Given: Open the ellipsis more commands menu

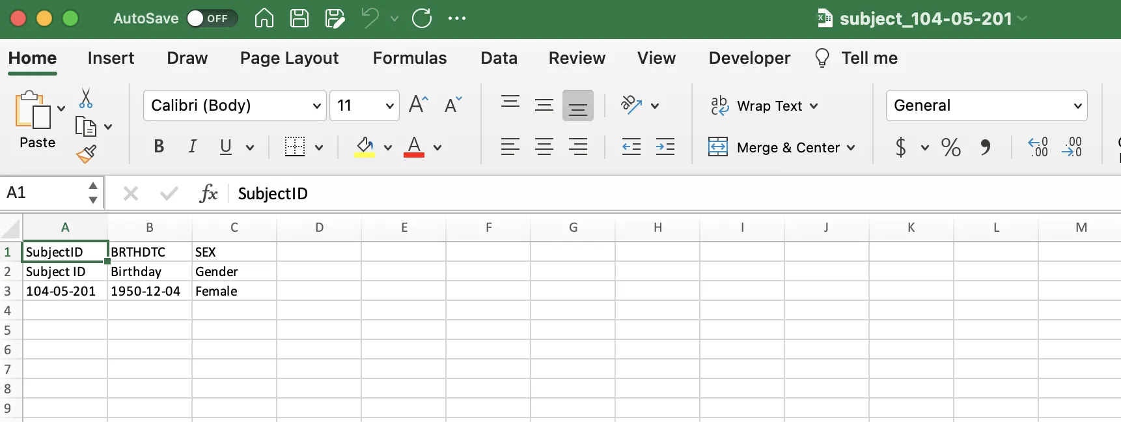Looking at the screenshot, I should click(x=457, y=18).
